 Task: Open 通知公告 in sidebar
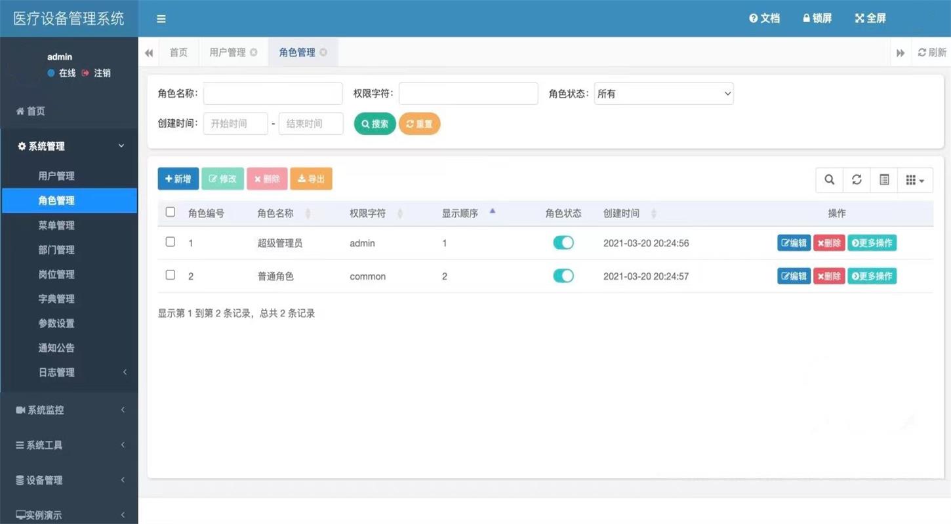[x=56, y=348]
